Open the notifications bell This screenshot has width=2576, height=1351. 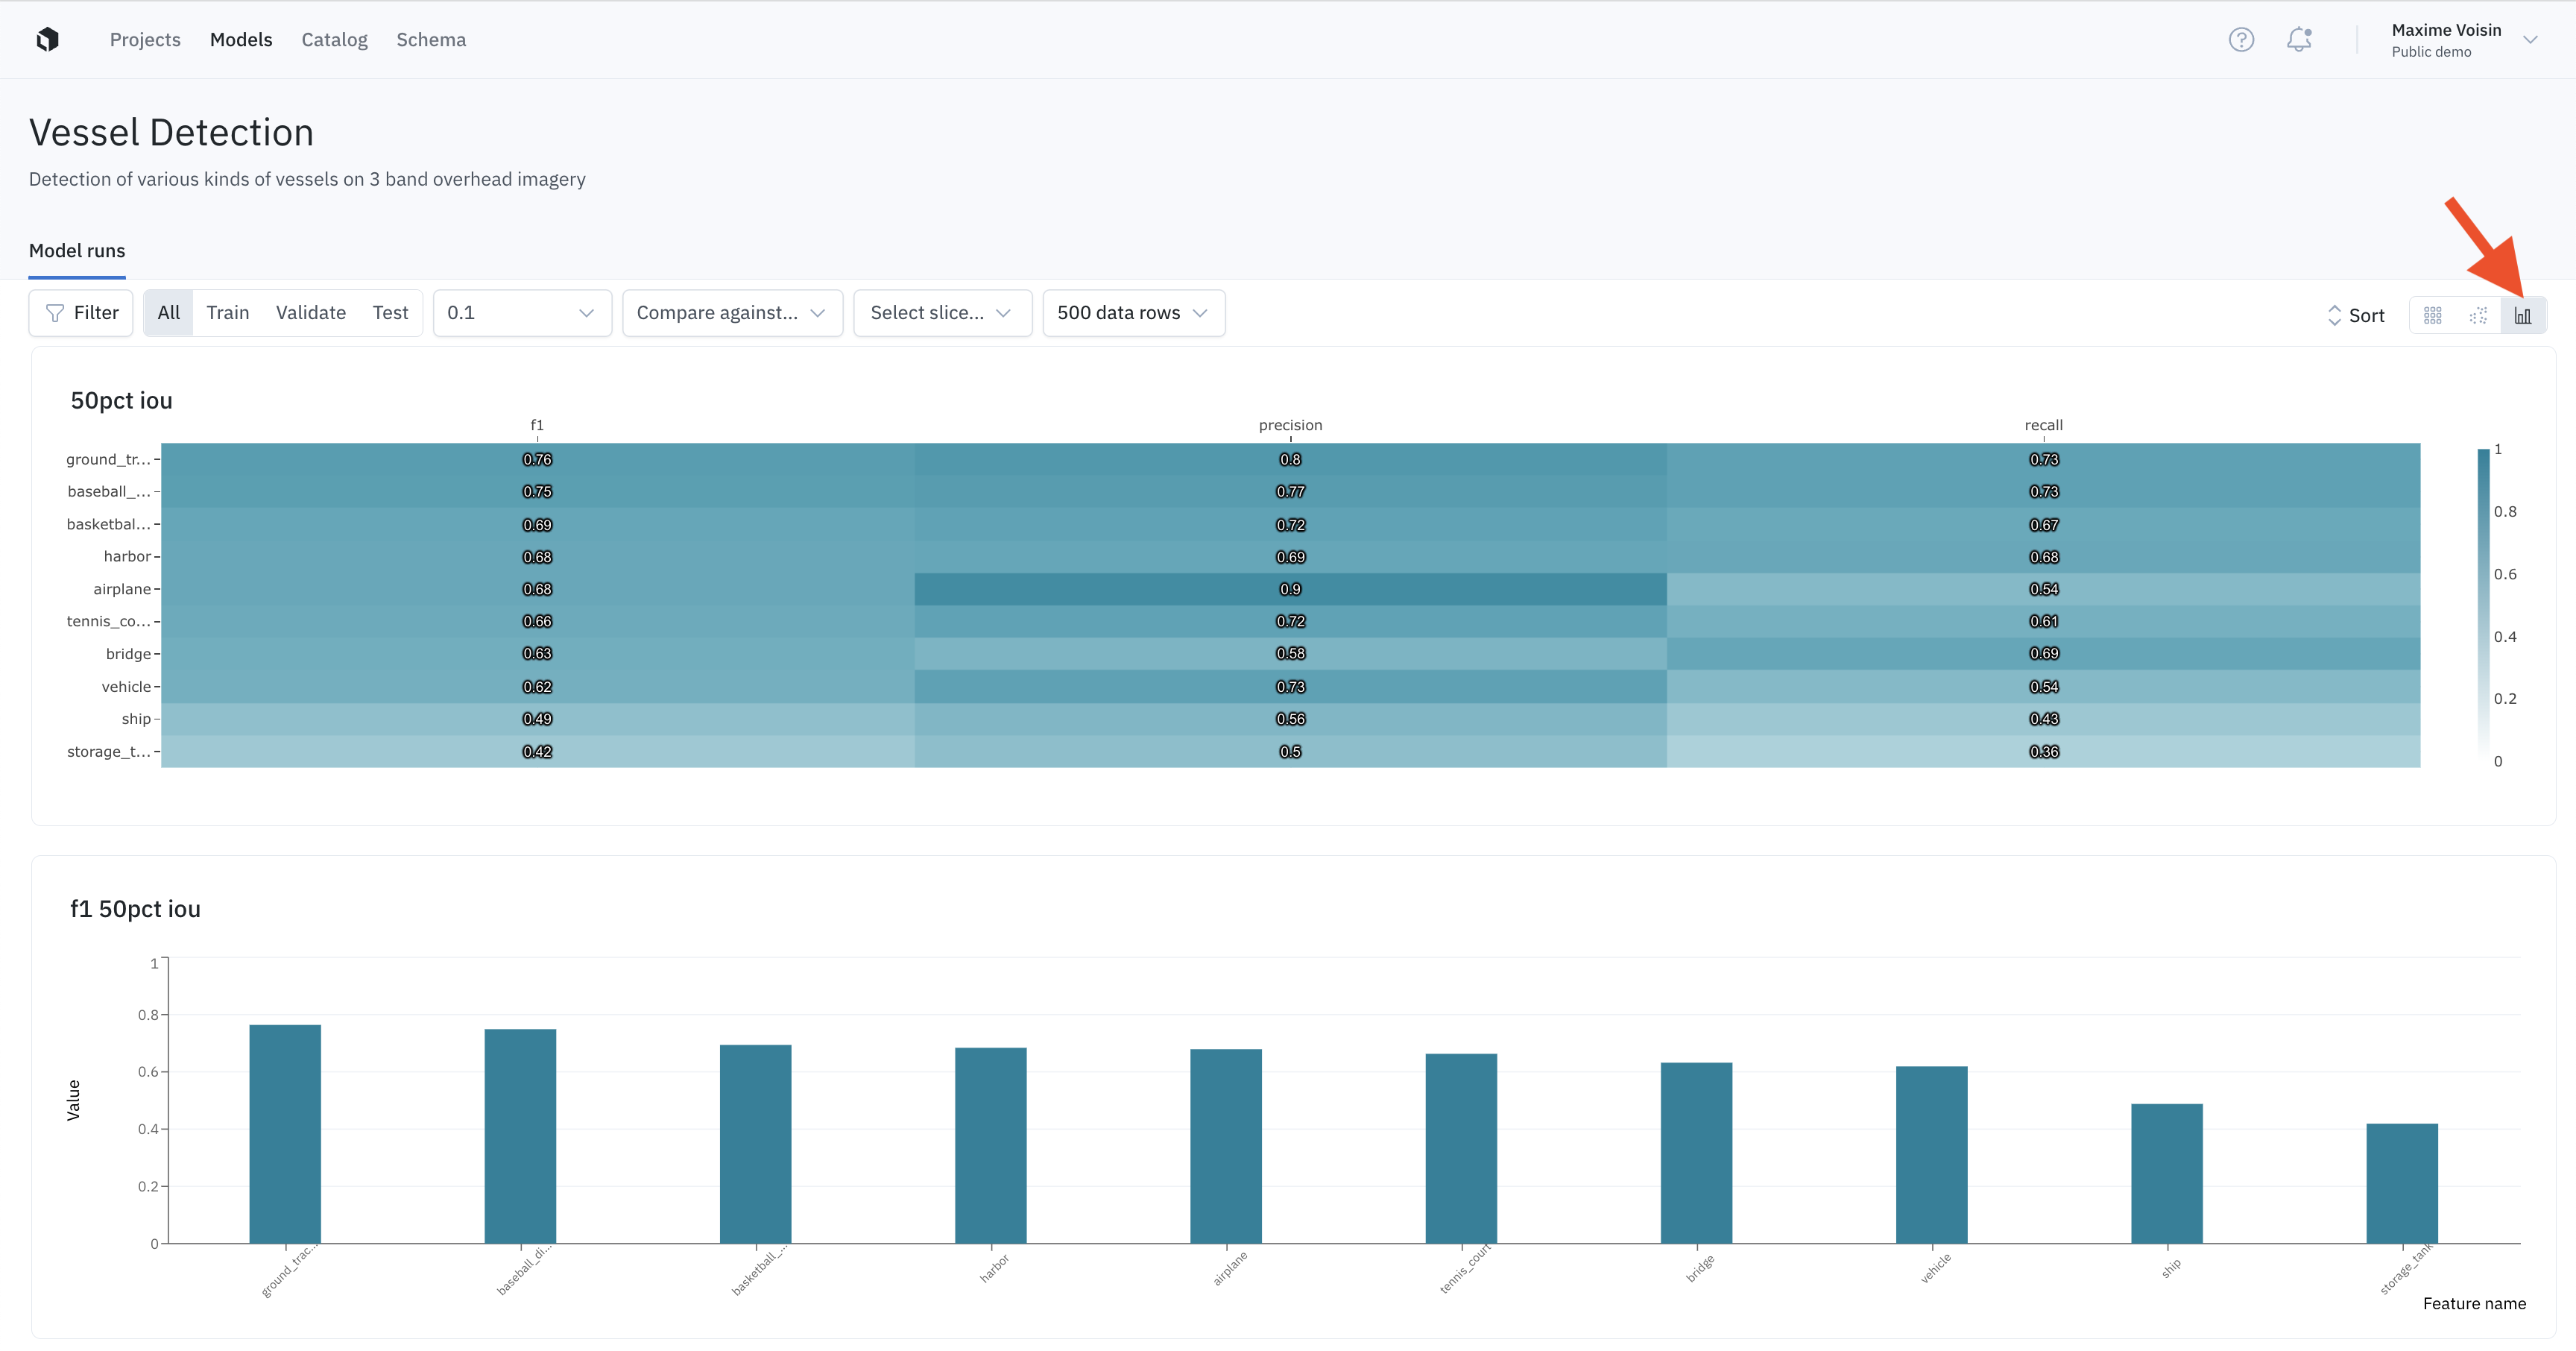pyautogui.click(x=2299, y=39)
